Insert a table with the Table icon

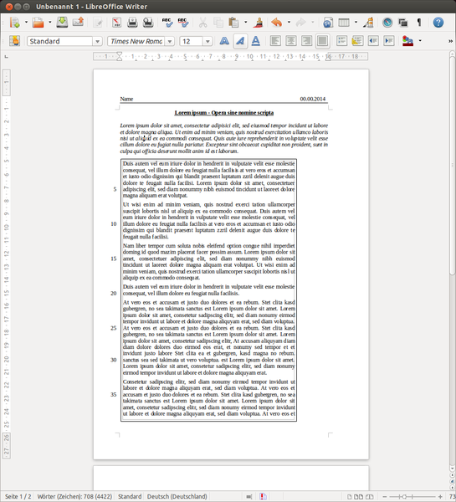point(344,23)
